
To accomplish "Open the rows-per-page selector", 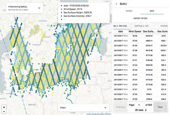I will [141, 110].
